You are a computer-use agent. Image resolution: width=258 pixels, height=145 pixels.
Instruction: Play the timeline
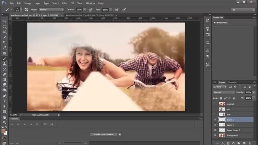pos(25,124)
